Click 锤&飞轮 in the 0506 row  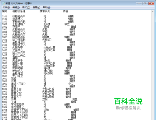click(48, 71)
